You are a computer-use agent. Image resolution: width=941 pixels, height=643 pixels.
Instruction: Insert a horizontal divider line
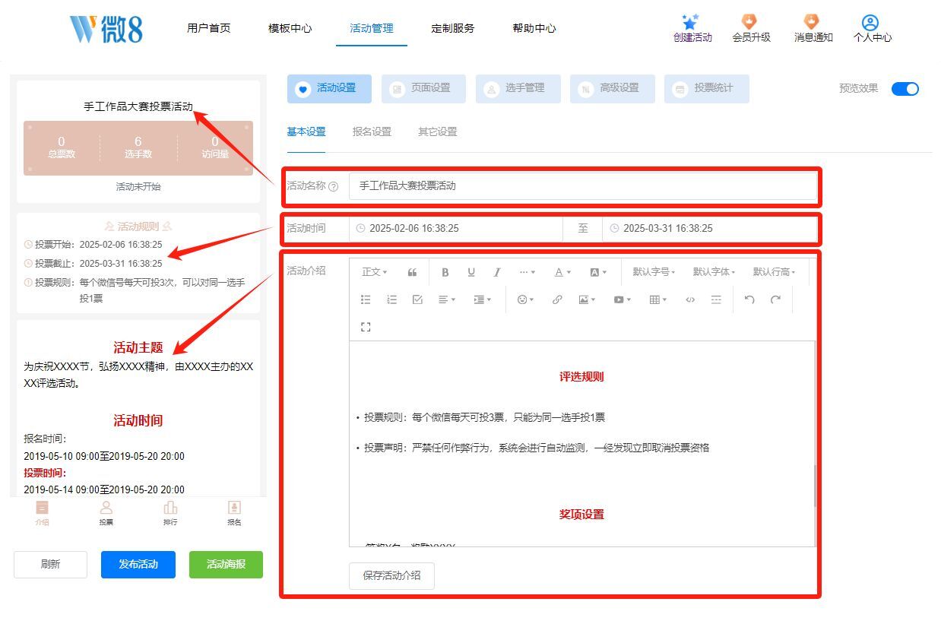(x=716, y=300)
